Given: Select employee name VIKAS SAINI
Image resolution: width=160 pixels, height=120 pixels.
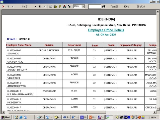Looking at the screenshot, I should tap(14, 78).
